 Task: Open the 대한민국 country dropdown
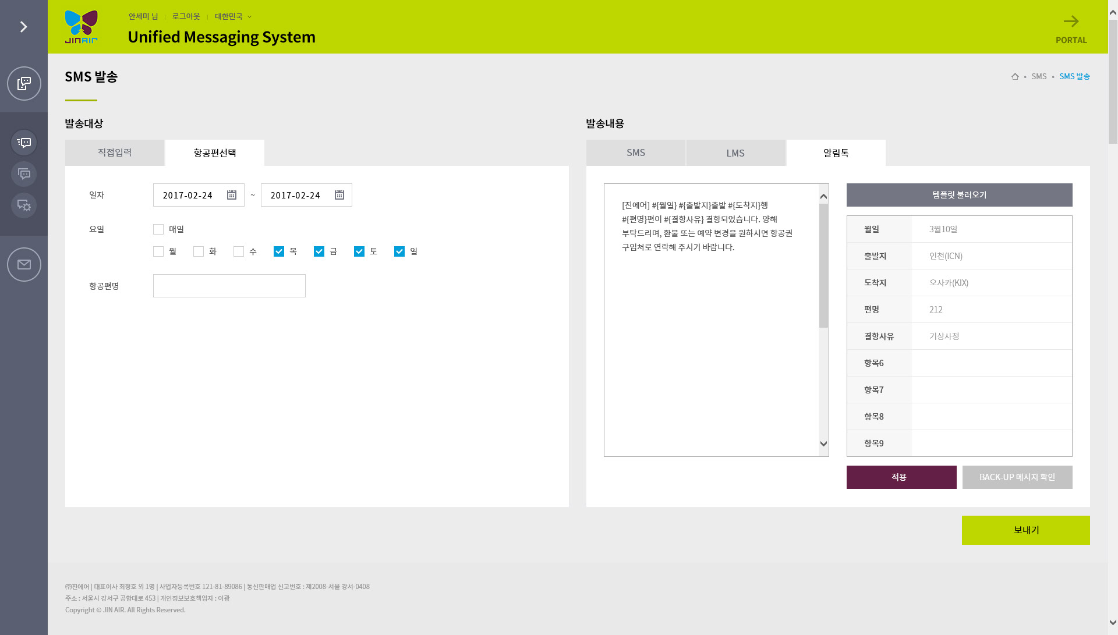[233, 16]
